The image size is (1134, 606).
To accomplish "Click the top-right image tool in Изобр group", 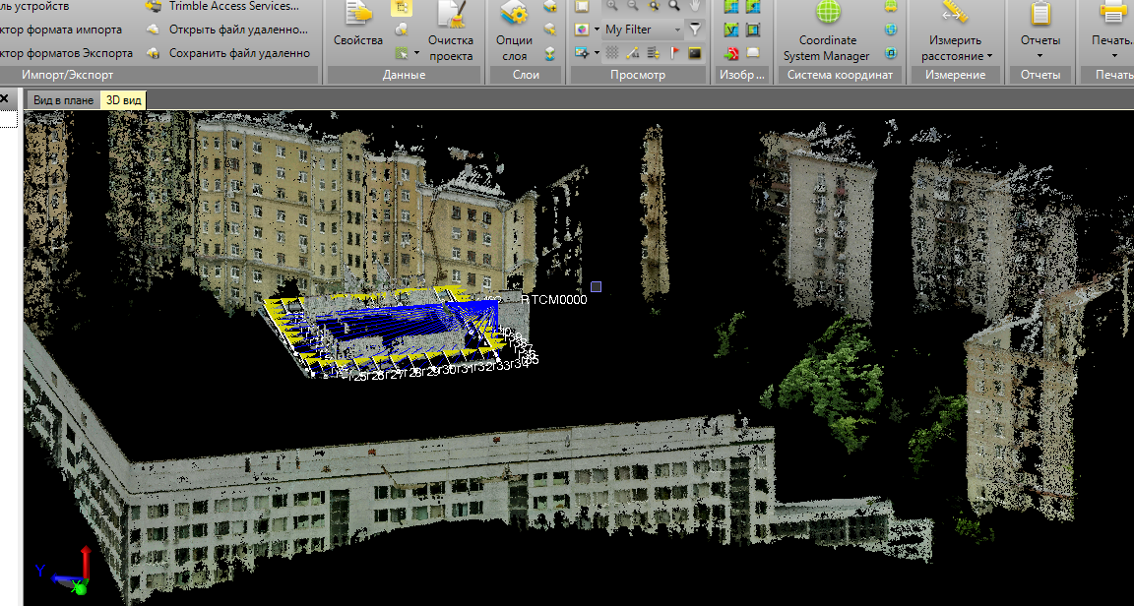I will click(x=753, y=7).
